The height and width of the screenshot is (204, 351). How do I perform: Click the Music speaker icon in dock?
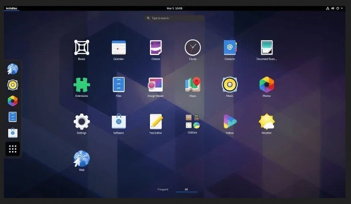pos(12,85)
